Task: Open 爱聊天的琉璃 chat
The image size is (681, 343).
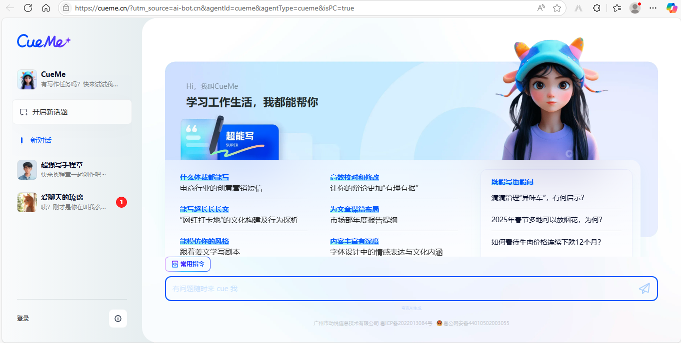Action: click(72, 202)
